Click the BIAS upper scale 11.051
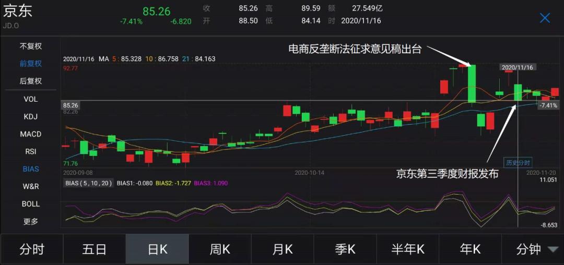This screenshot has height=265, width=564. click(549, 179)
